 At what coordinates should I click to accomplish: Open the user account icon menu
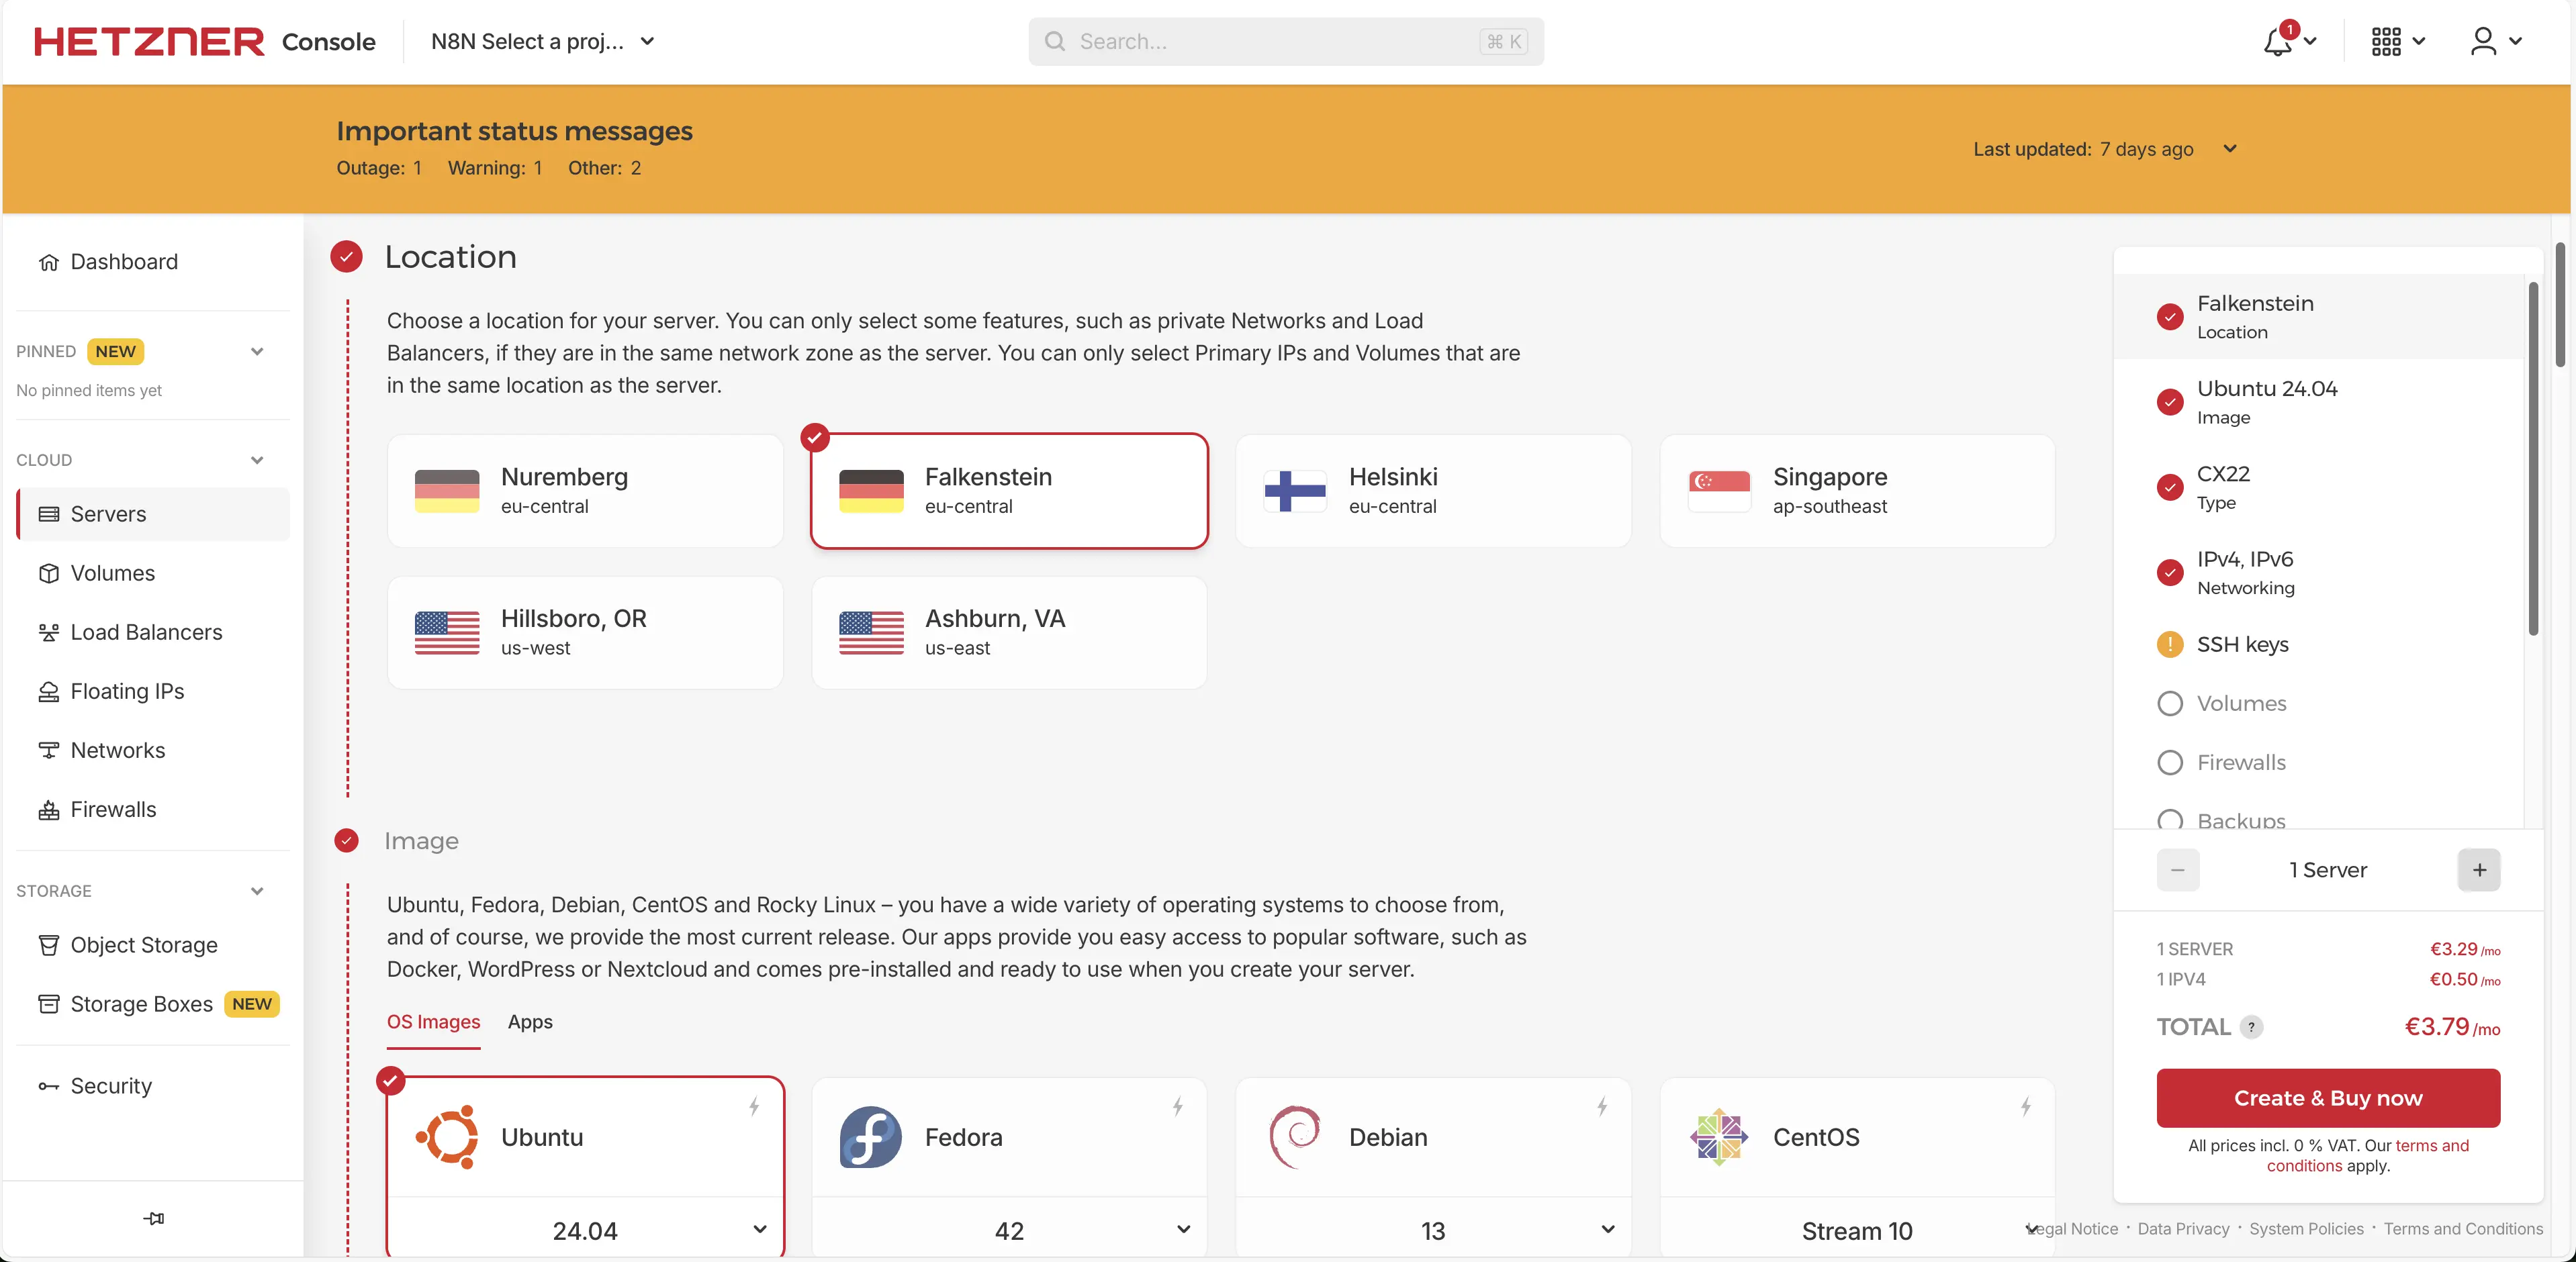[x=2484, y=42]
